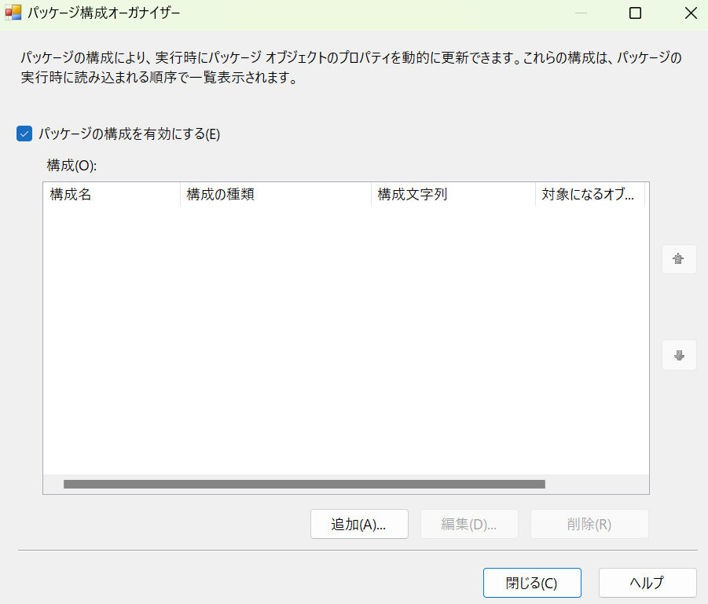The width and height of the screenshot is (708, 604).
Task: Close the dialog with 閉じる(C)
Action: (532, 583)
